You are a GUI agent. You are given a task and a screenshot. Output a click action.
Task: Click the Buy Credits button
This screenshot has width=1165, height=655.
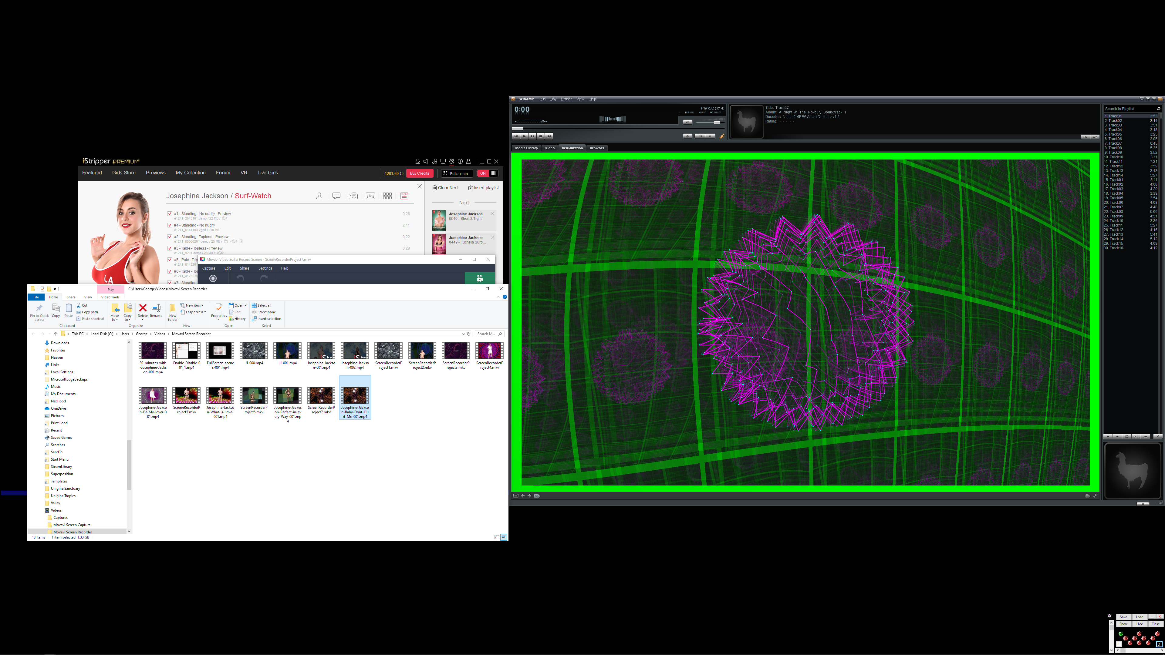pos(419,173)
